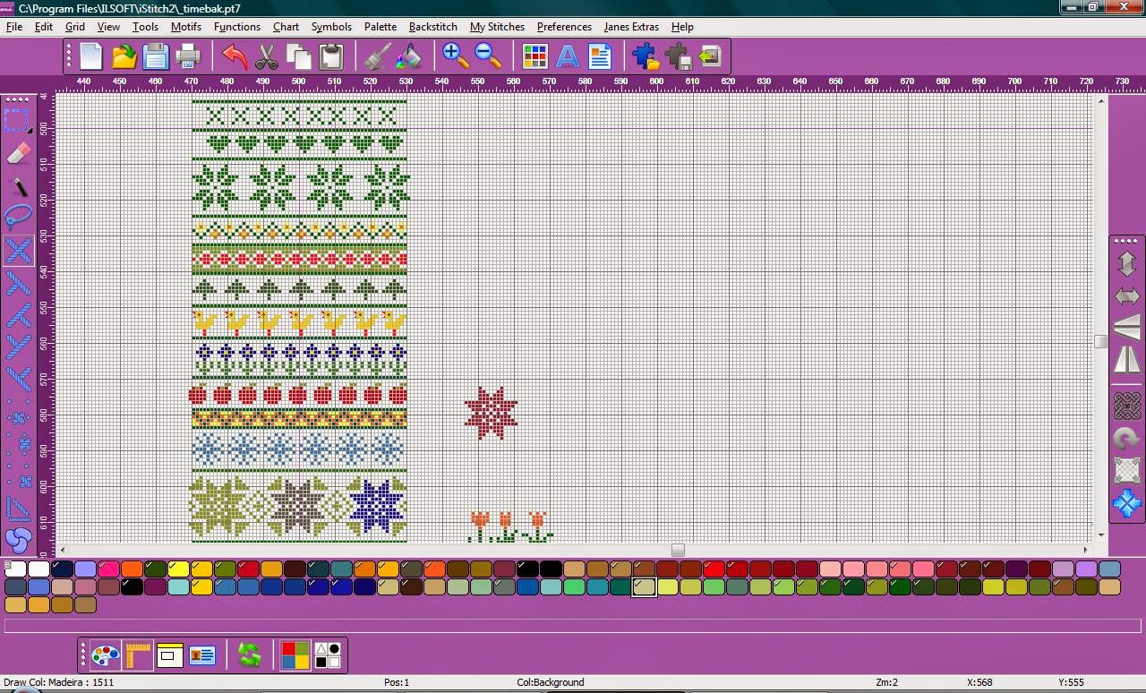Select the Eraser tool
The image size is (1146, 693).
(x=18, y=152)
